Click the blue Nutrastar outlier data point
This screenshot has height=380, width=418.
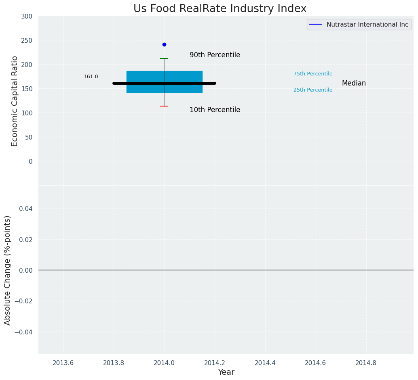click(x=164, y=45)
